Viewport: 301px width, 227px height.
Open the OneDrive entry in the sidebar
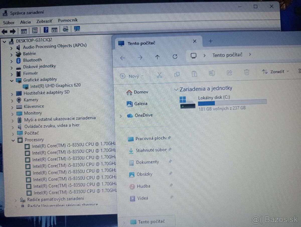(x=144, y=115)
